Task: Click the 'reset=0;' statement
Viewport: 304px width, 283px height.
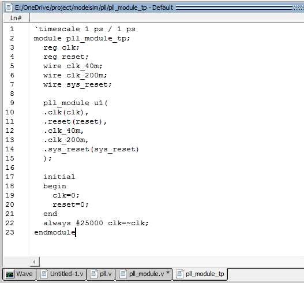Action: [70, 204]
